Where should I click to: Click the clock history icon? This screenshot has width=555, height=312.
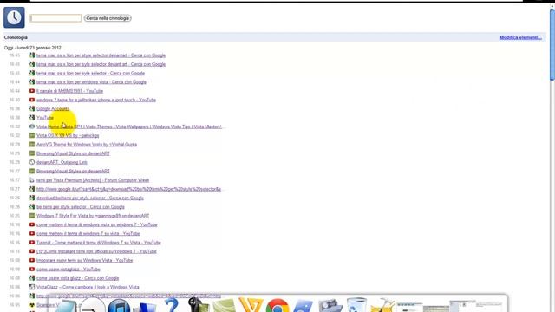click(x=14, y=17)
